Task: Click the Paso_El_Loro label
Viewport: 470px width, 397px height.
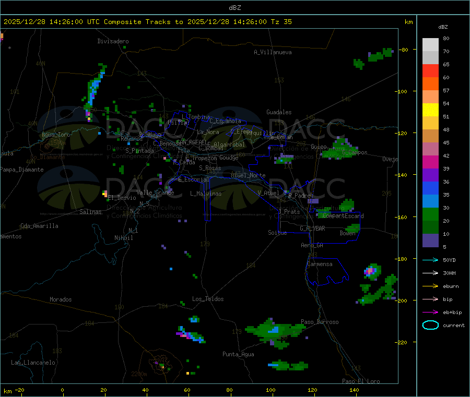Action: click(361, 381)
